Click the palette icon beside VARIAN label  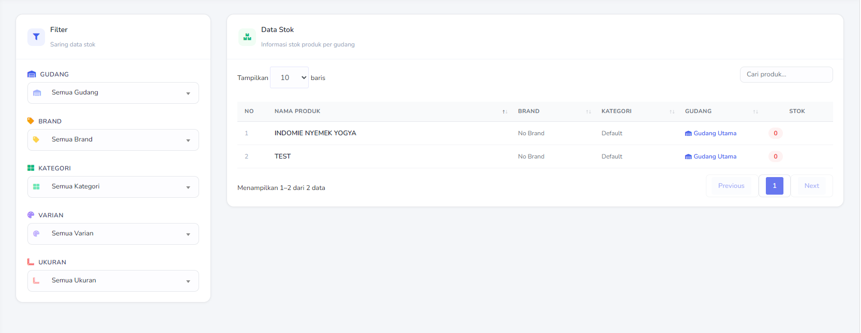click(31, 215)
